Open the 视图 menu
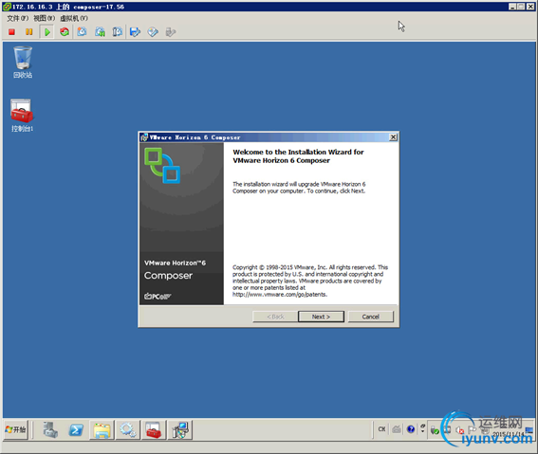The width and height of the screenshot is (538, 454). tap(44, 18)
